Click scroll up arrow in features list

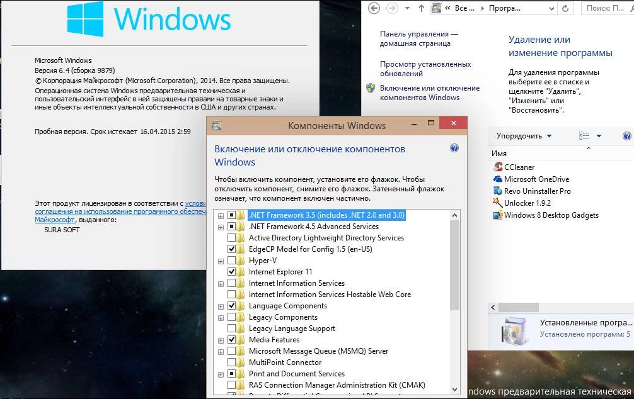454,215
